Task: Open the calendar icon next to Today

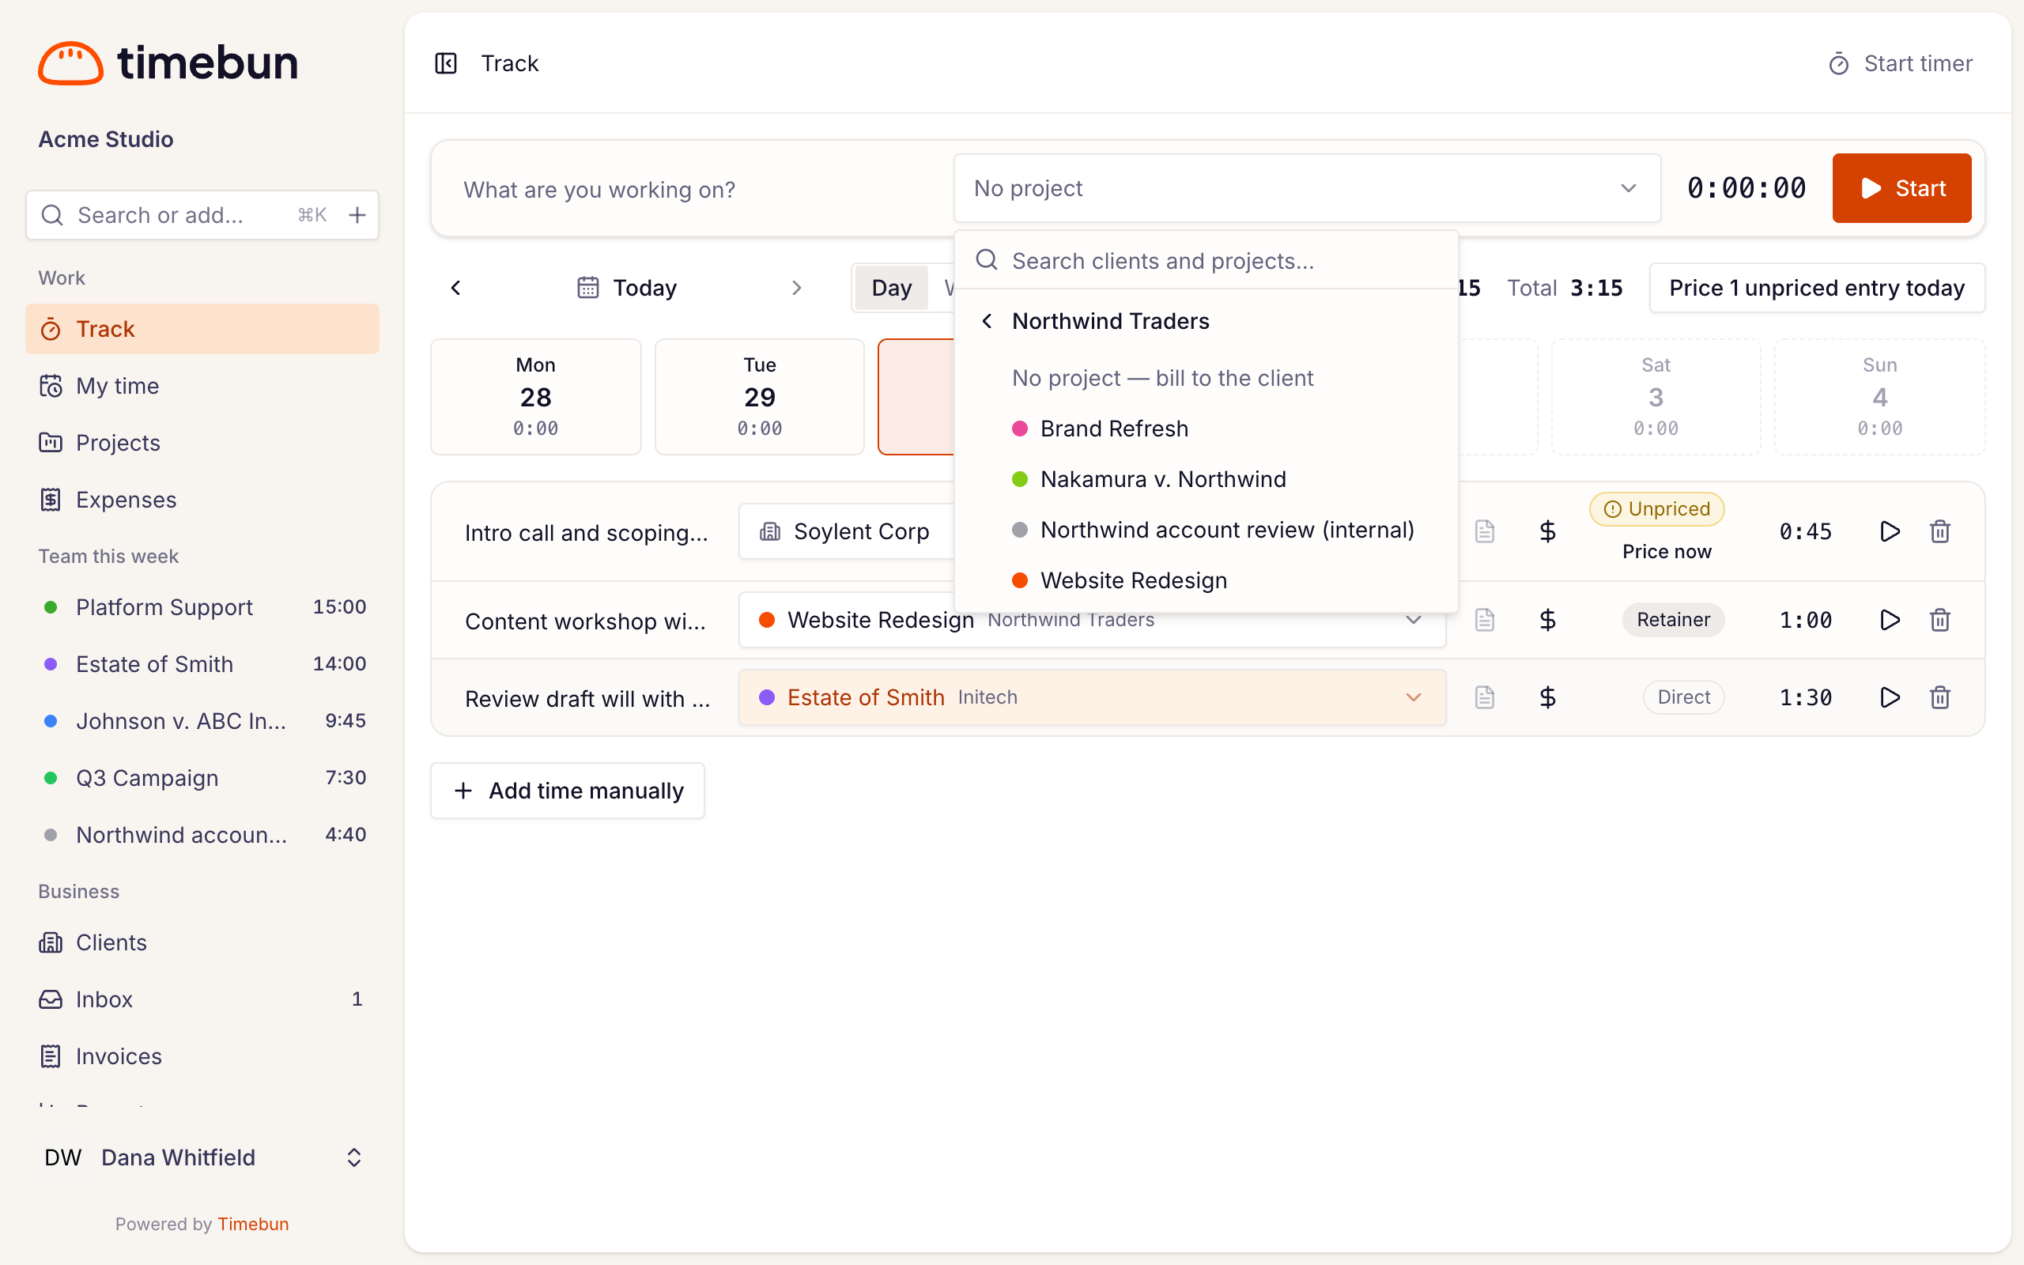Action: tap(588, 288)
